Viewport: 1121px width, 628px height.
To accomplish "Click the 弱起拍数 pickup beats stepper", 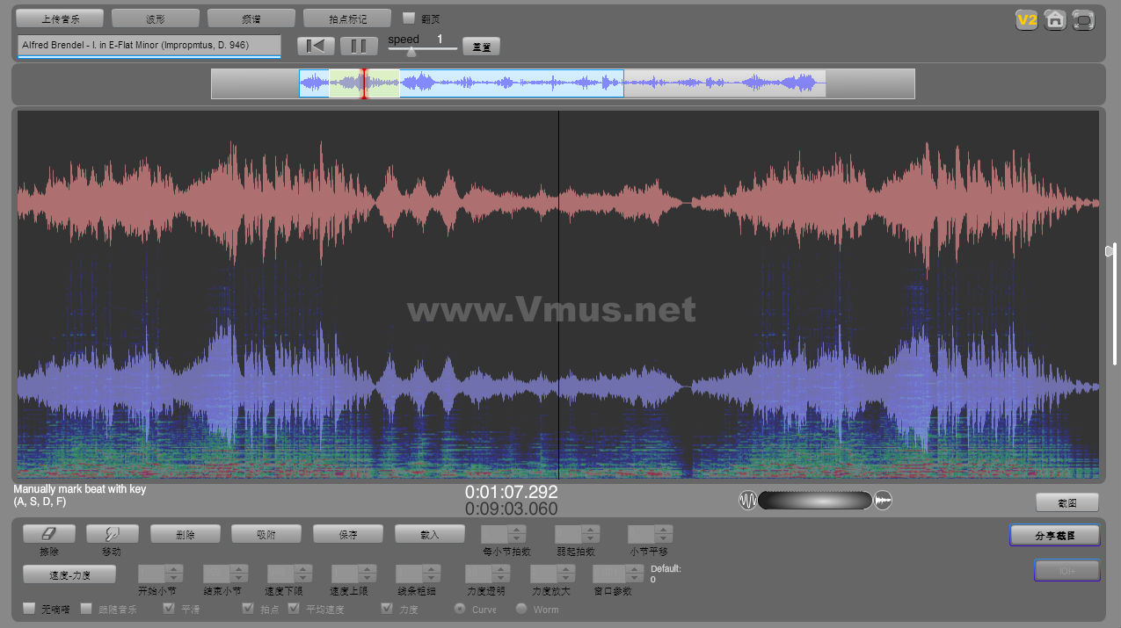I will (x=578, y=533).
